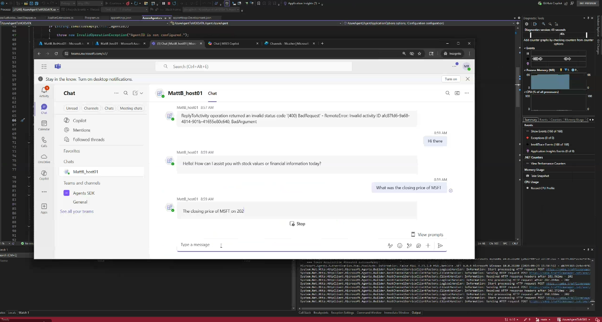
Task: Stop the streaming bot response
Action: (x=297, y=224)
